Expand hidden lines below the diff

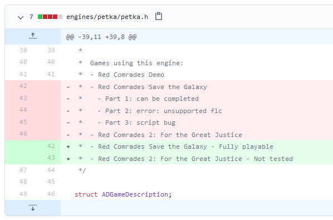(33, 208)
